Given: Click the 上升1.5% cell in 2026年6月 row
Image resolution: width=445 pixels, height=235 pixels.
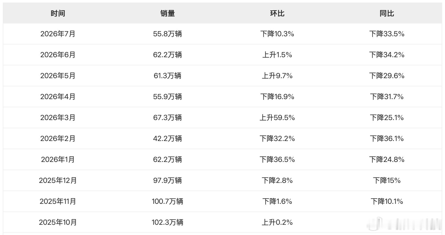Looking at the screenshot, I should pyautogui.click(x=277, y=55).
